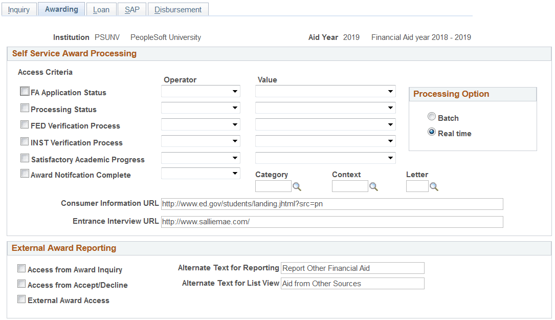Switch to the Inquiry tab
This screenshot has height=320, width=555.
point(19,9)
